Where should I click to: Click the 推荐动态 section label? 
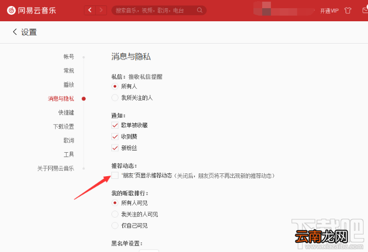pyautogui.click(x=124, y=166)
